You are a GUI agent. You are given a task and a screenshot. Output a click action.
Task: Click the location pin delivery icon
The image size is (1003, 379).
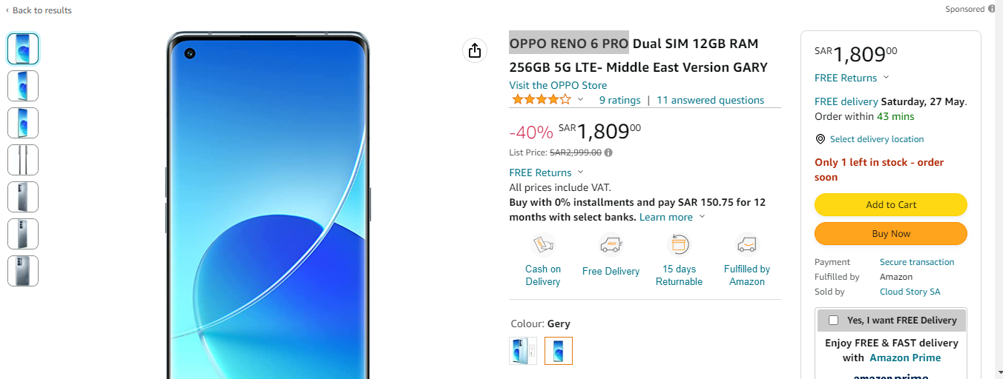(821, 139)
